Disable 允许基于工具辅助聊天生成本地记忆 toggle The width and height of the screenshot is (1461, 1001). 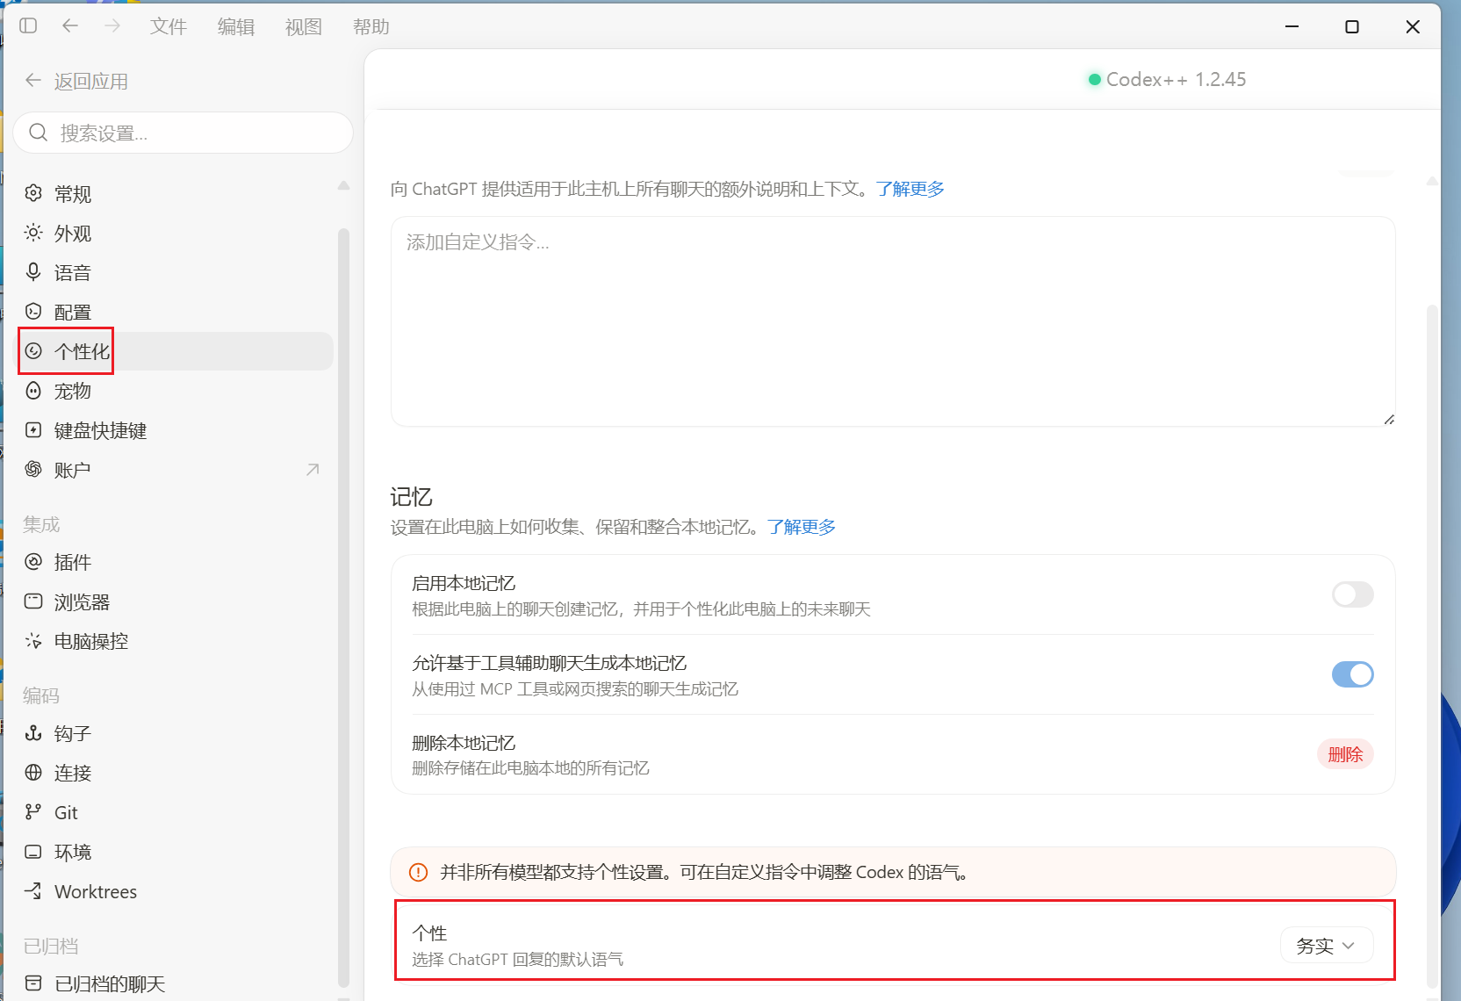click(1352, 674)
